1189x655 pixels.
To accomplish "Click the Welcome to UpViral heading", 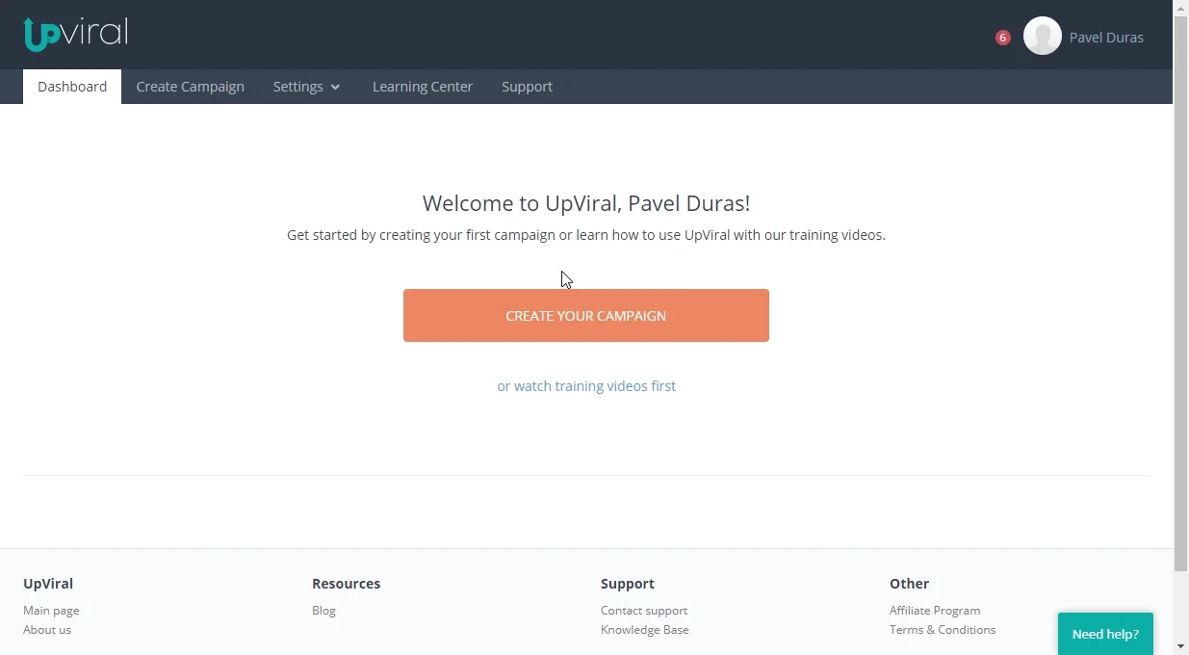I will (586, 203).
